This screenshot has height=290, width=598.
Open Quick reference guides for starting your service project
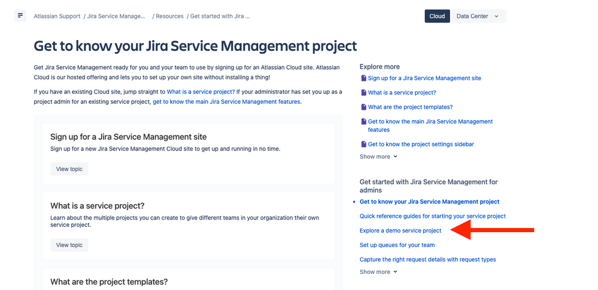tap(432, 216)
